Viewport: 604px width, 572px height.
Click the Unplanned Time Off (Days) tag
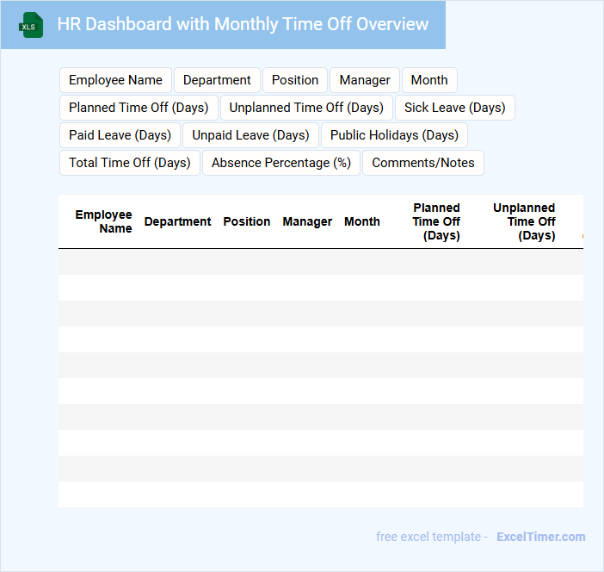(x=306, y=108)
